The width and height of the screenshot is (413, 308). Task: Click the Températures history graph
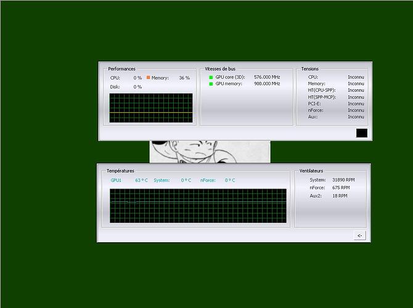(x=198, y=206)
